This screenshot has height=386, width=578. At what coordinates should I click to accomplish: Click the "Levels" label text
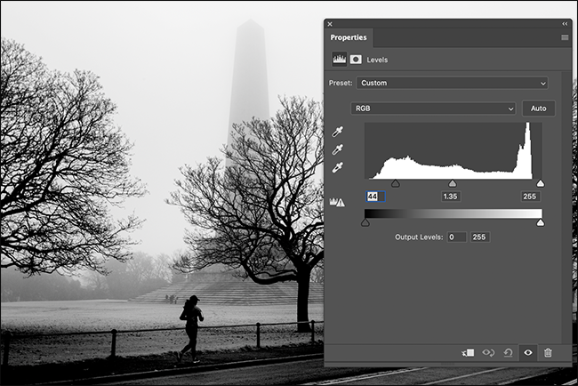point(377,60)
